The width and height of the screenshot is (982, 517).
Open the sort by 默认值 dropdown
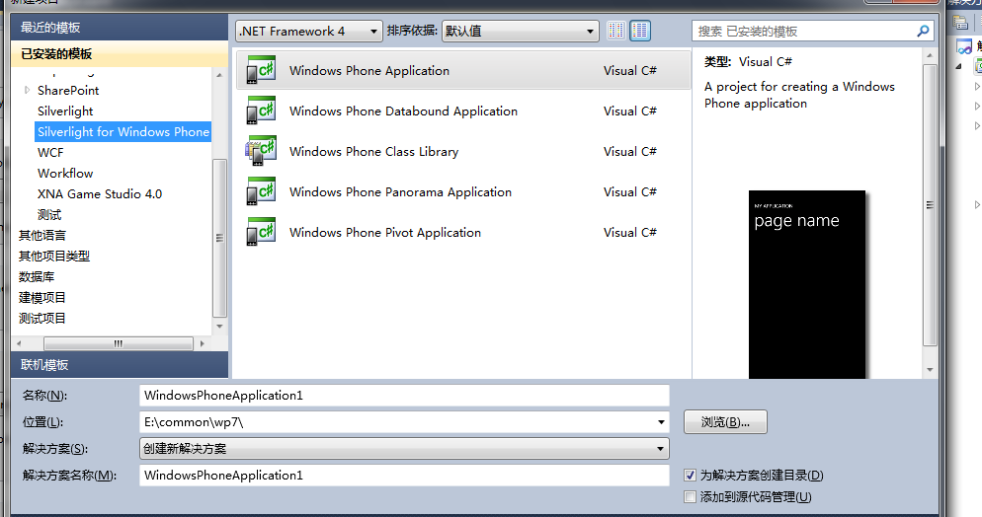[x=520, y=32]
